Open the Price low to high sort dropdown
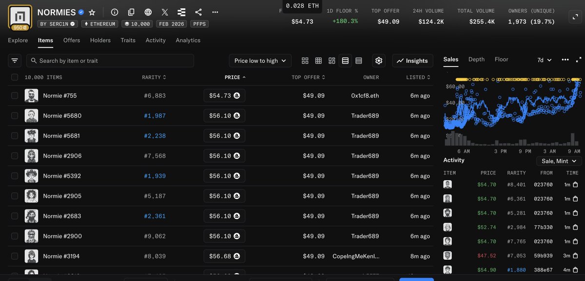 click(260, 60)
